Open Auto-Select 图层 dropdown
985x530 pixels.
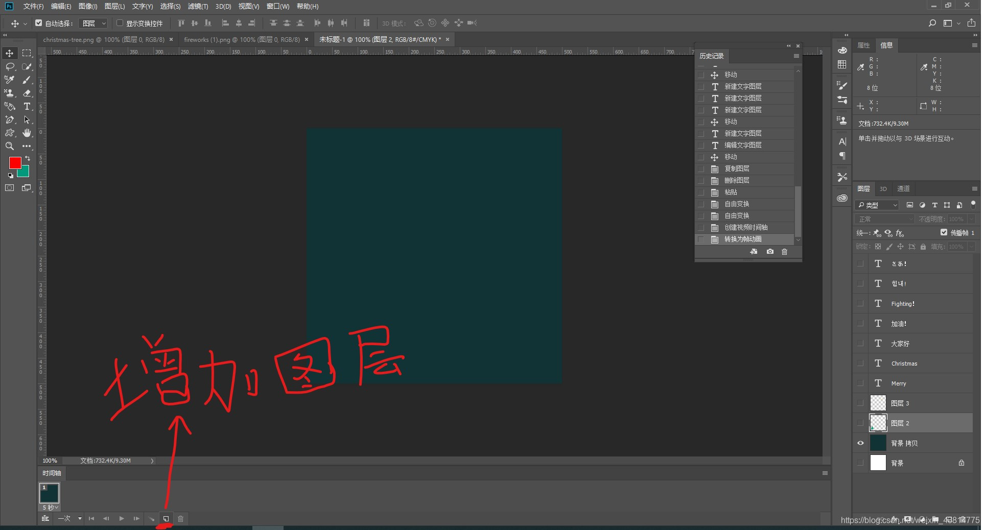point(94,23)
